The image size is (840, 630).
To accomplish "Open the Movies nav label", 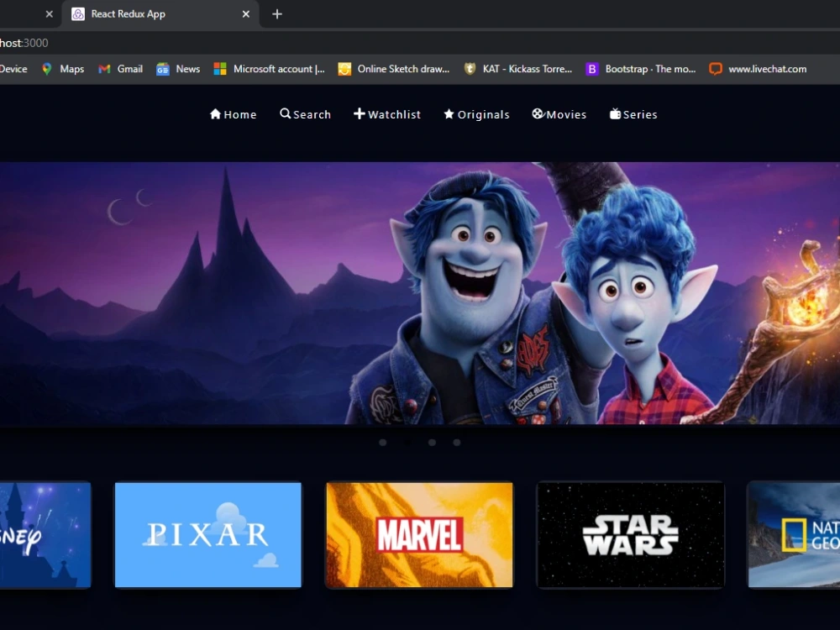I will coord(566,114).
